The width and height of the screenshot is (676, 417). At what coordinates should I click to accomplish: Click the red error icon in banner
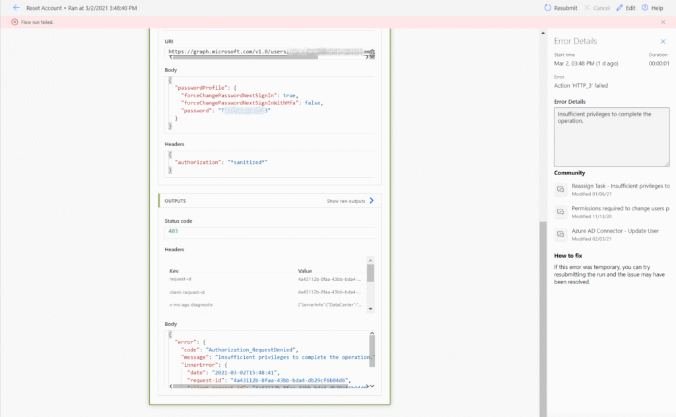(15, 22)
